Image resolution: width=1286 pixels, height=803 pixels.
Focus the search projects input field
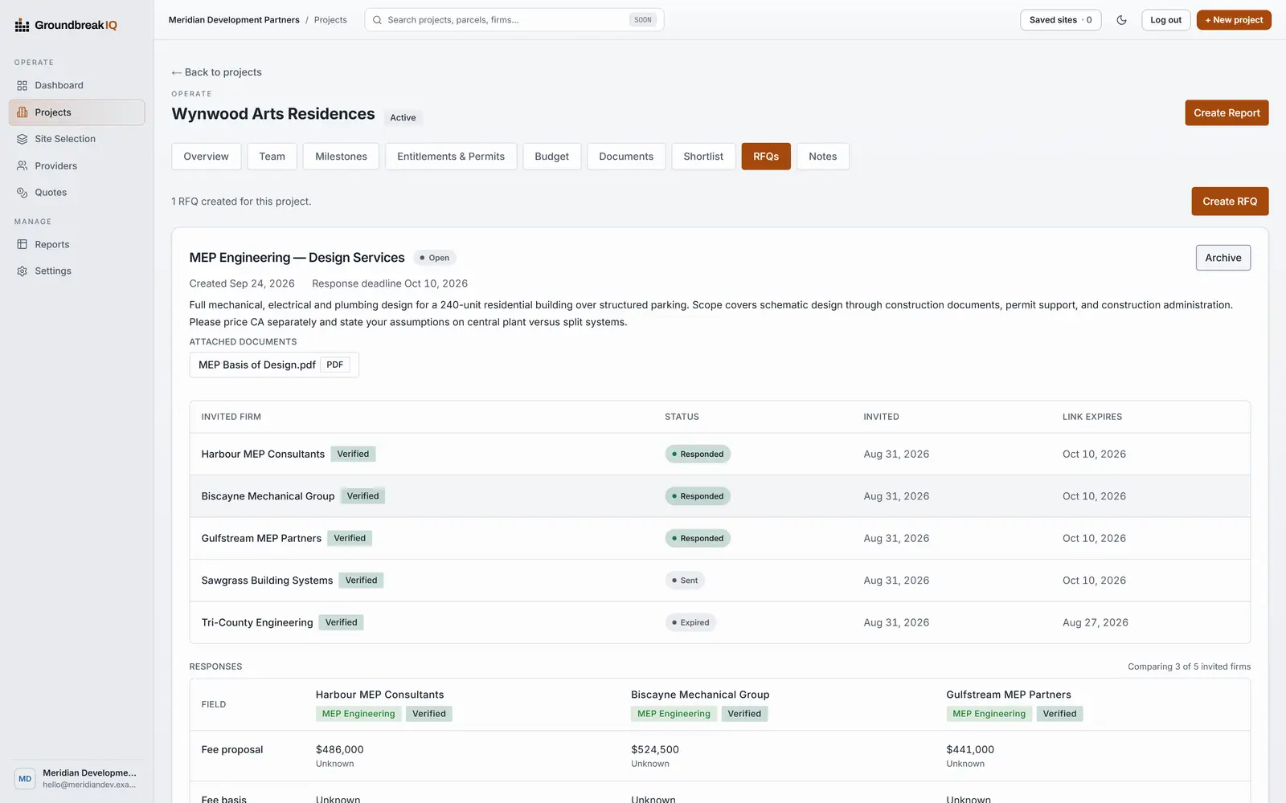point(514,20)
